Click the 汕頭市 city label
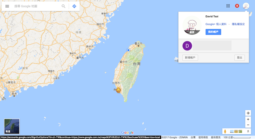 click(x=56, y=78)
